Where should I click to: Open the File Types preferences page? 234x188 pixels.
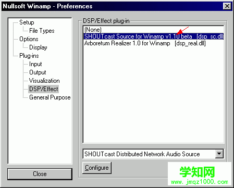coord(42,31)
